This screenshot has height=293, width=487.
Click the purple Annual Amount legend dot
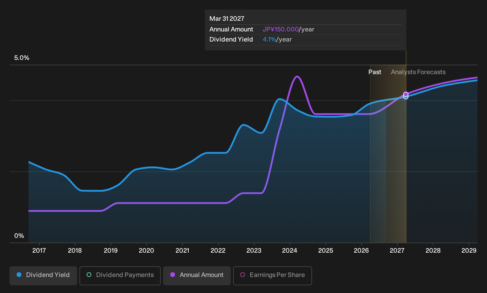(173, 275)
